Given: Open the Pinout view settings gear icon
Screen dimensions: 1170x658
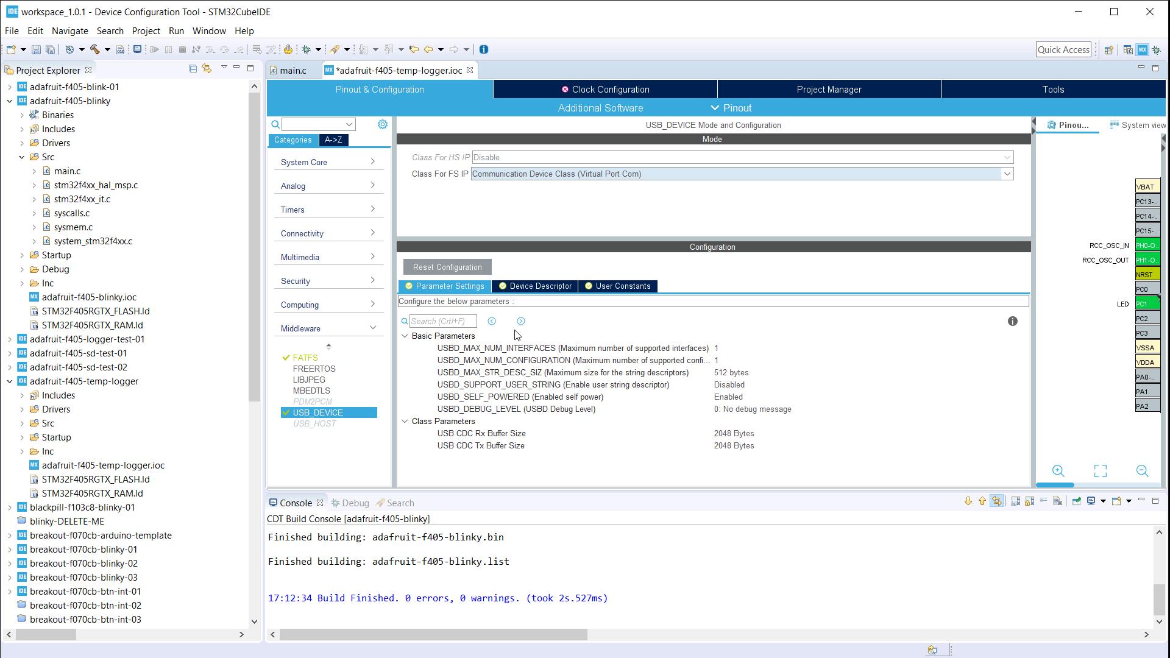Looking at the screenshot, I should click(383, 124).
